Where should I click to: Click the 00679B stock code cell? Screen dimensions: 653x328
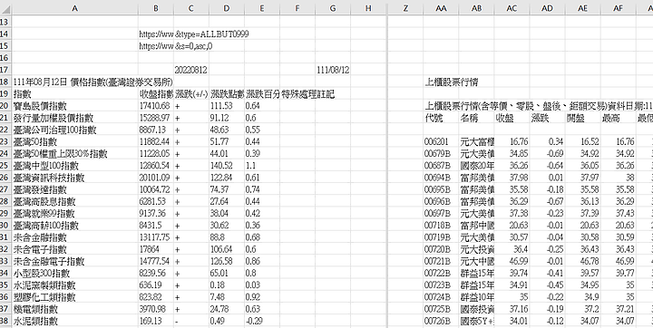pyautogui.click(x=441, y=154)
